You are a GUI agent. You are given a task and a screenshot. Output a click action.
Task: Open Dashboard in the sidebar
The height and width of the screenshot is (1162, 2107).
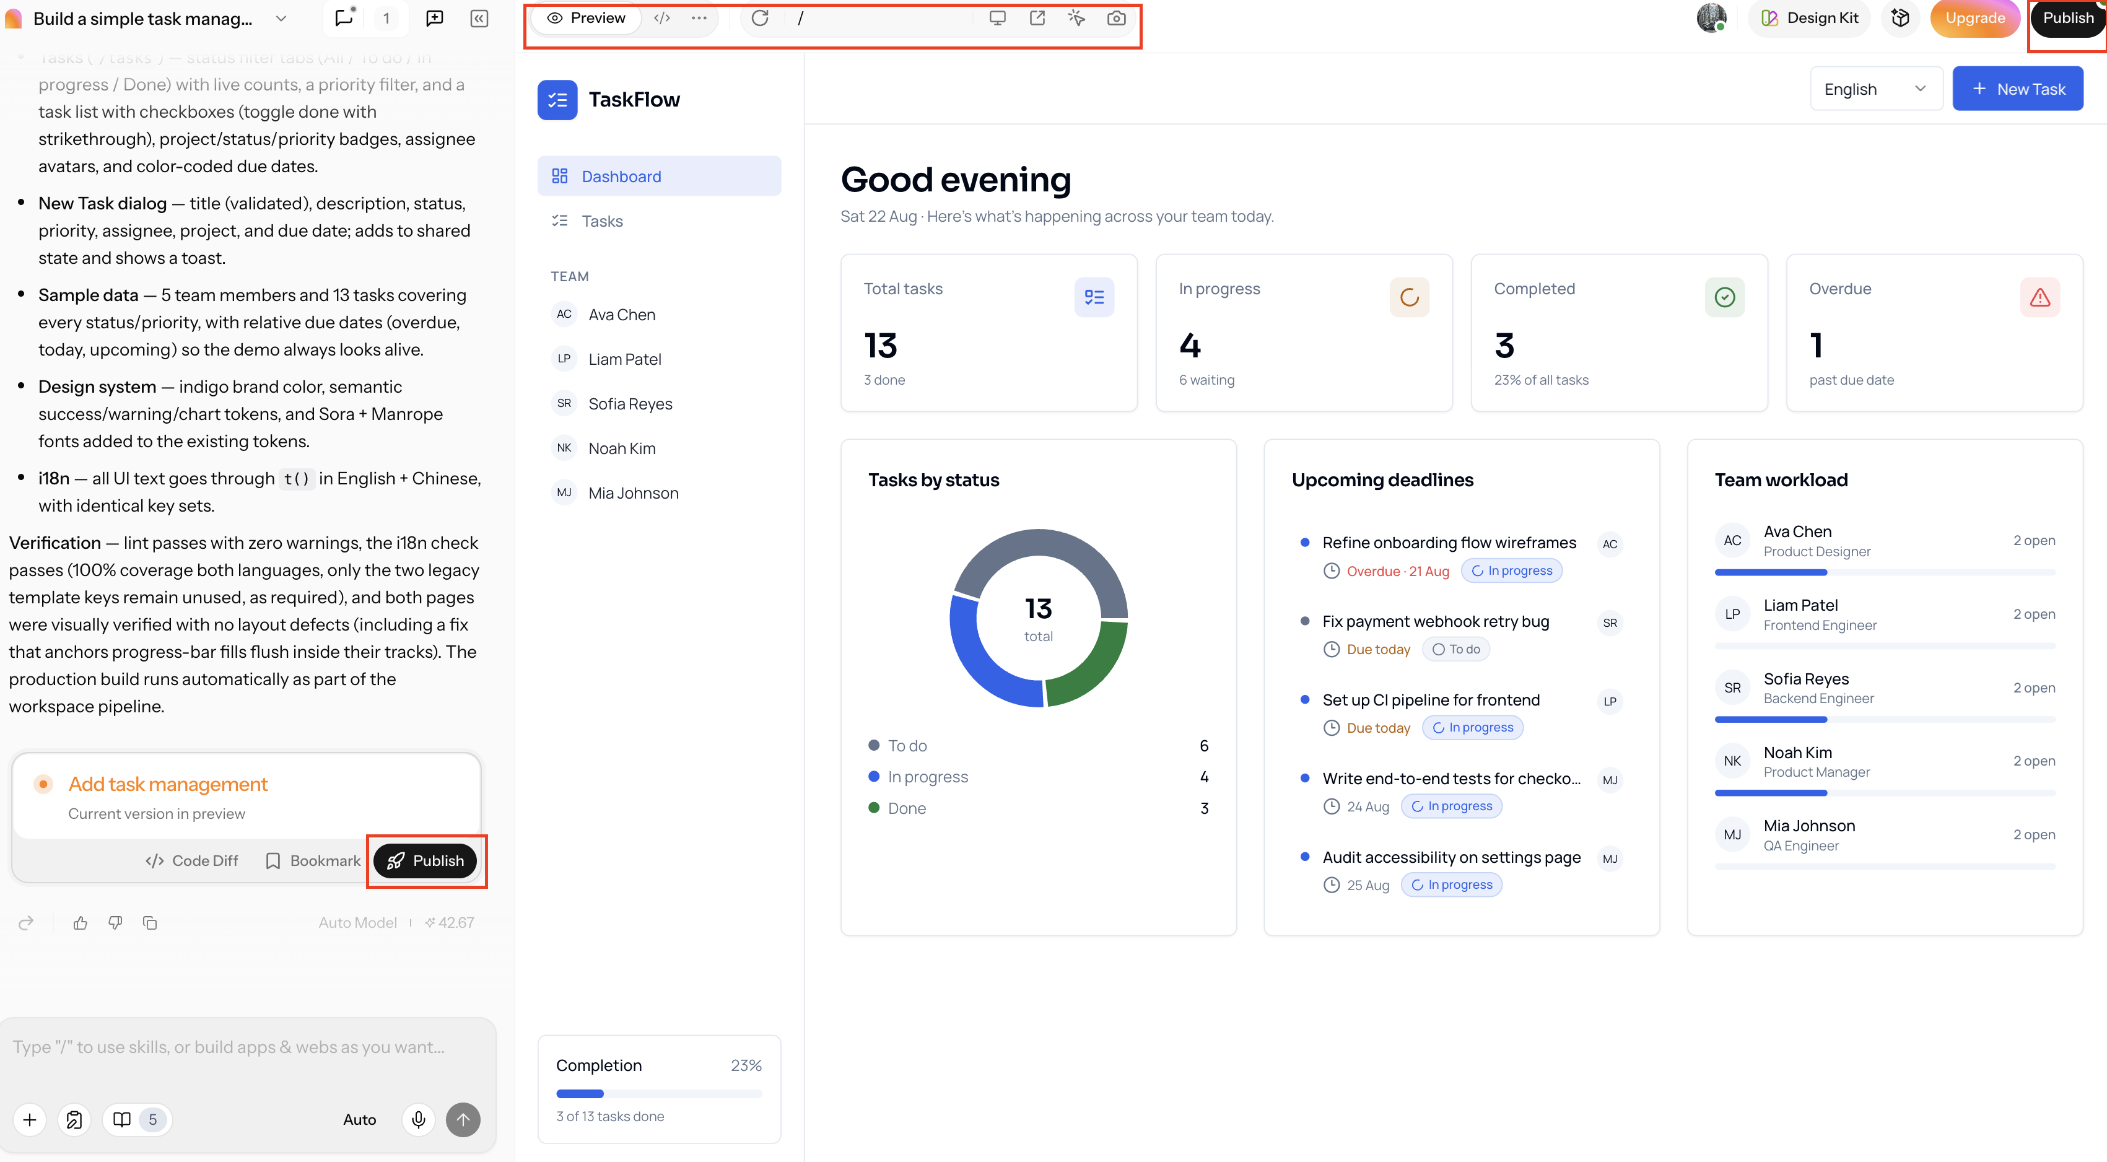[658, 176]
